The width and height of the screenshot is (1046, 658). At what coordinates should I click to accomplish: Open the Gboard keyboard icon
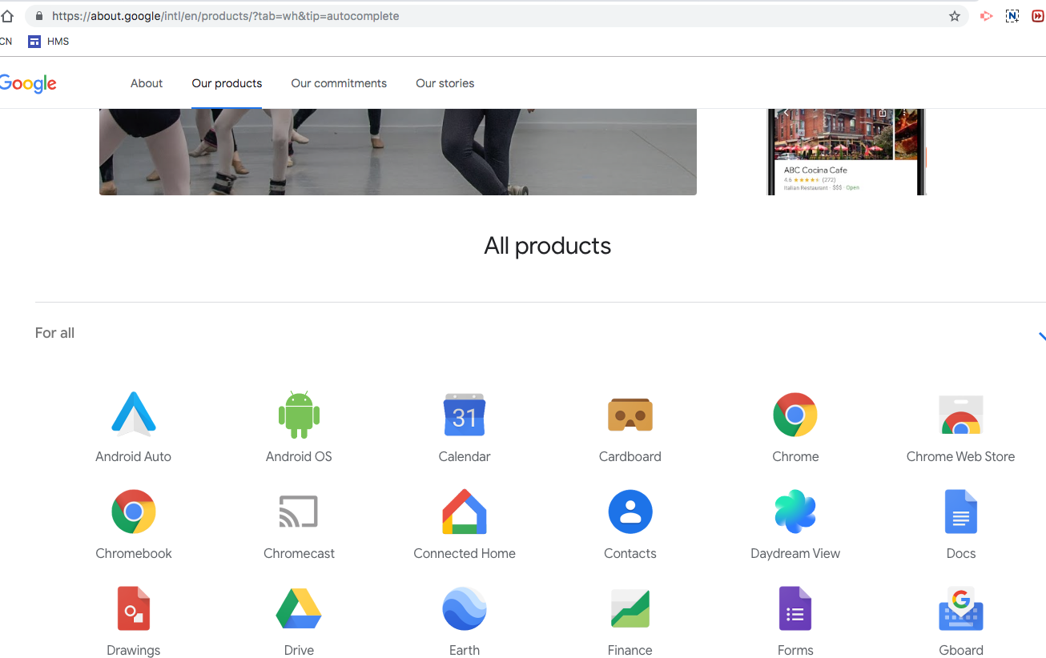(961, 608)
